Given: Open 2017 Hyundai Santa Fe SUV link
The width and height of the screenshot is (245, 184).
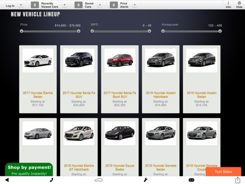Looking at the screenshot, I should click(x=79, y=95).
